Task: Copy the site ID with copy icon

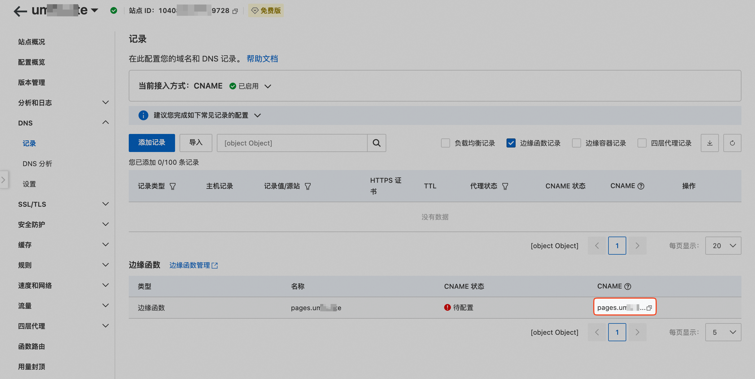Action: pos(235,11)
